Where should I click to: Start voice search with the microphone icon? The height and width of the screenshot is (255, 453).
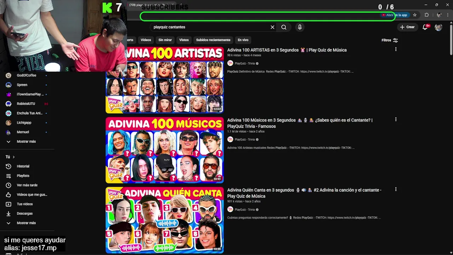(x=300, y=27)
